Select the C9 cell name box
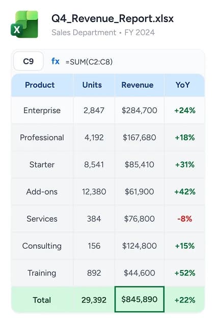Image resolution: width=216 pixels, height=324 pixels. 29,61
